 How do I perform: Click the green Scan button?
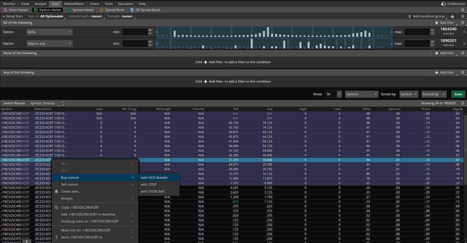tap(458, 94)
